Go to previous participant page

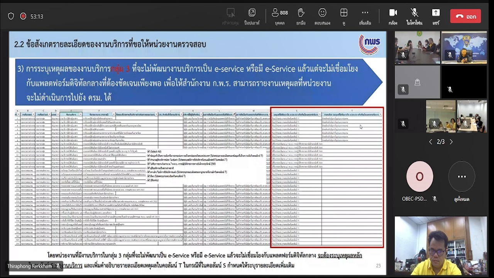(x=431, y=142)
